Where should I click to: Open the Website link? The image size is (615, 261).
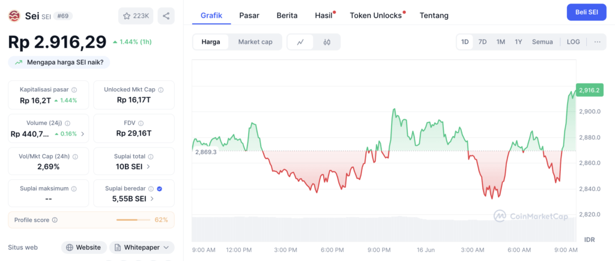point(84,247)
